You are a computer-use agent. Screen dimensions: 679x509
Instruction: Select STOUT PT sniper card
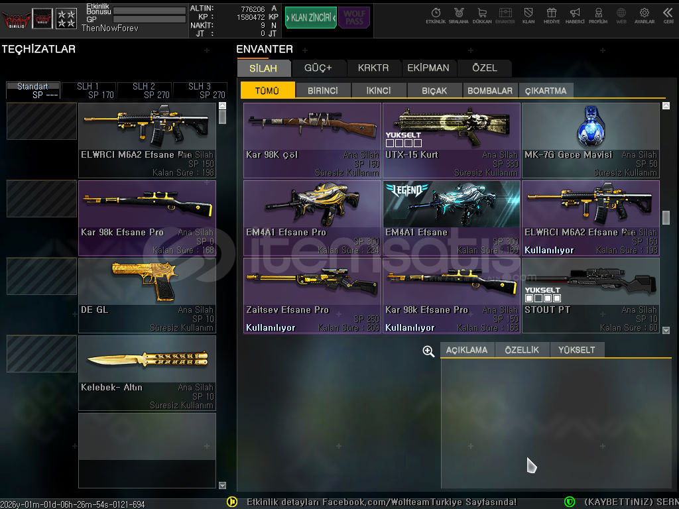click(591, 296)
